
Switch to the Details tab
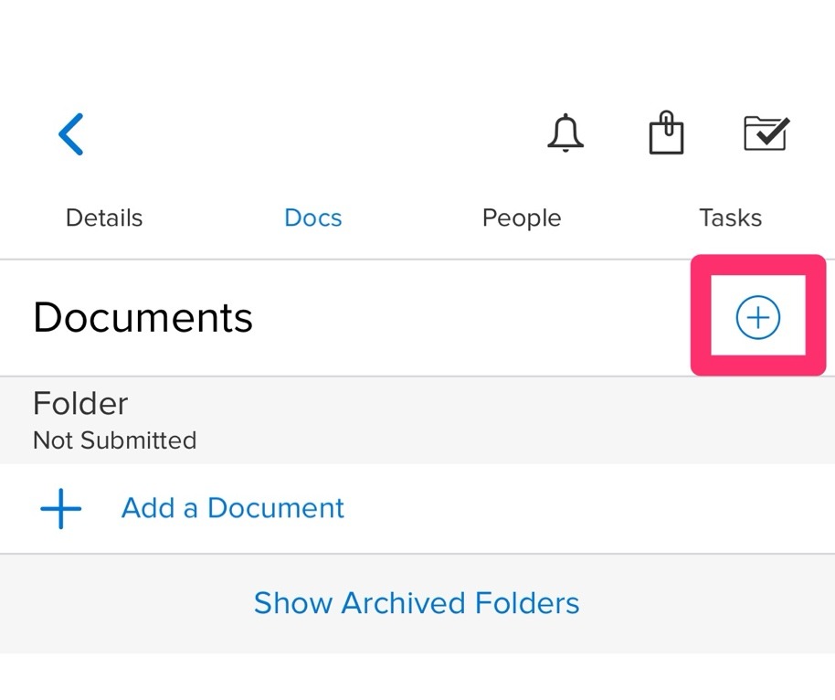[x=104, y=217]
